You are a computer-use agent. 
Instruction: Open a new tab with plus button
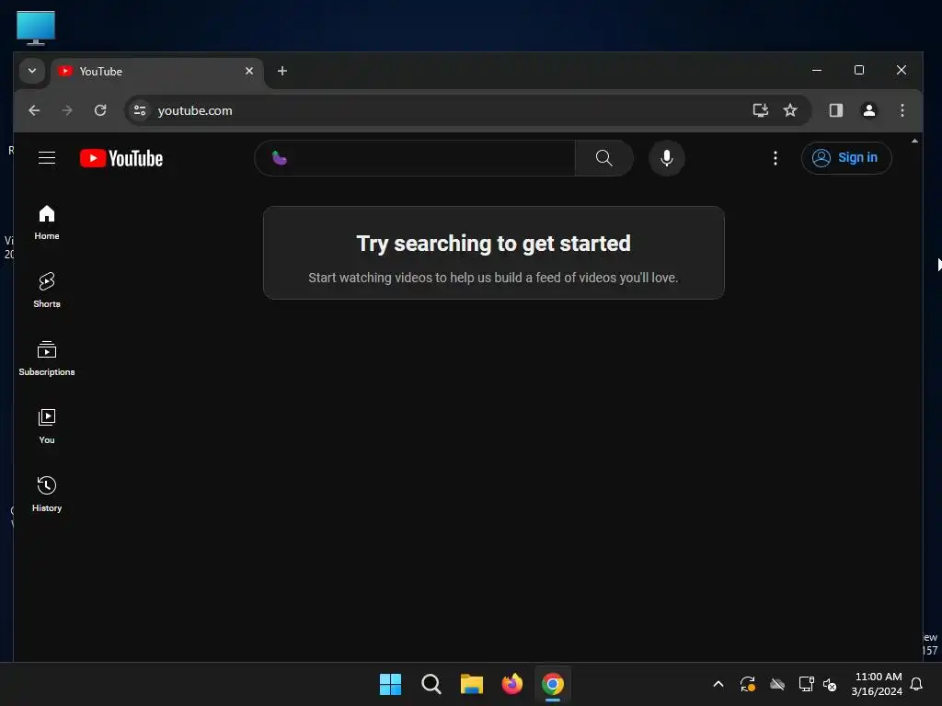pos(282,71)
